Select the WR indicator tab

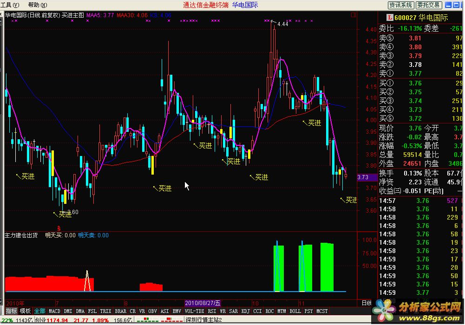[x=223, y=311]
